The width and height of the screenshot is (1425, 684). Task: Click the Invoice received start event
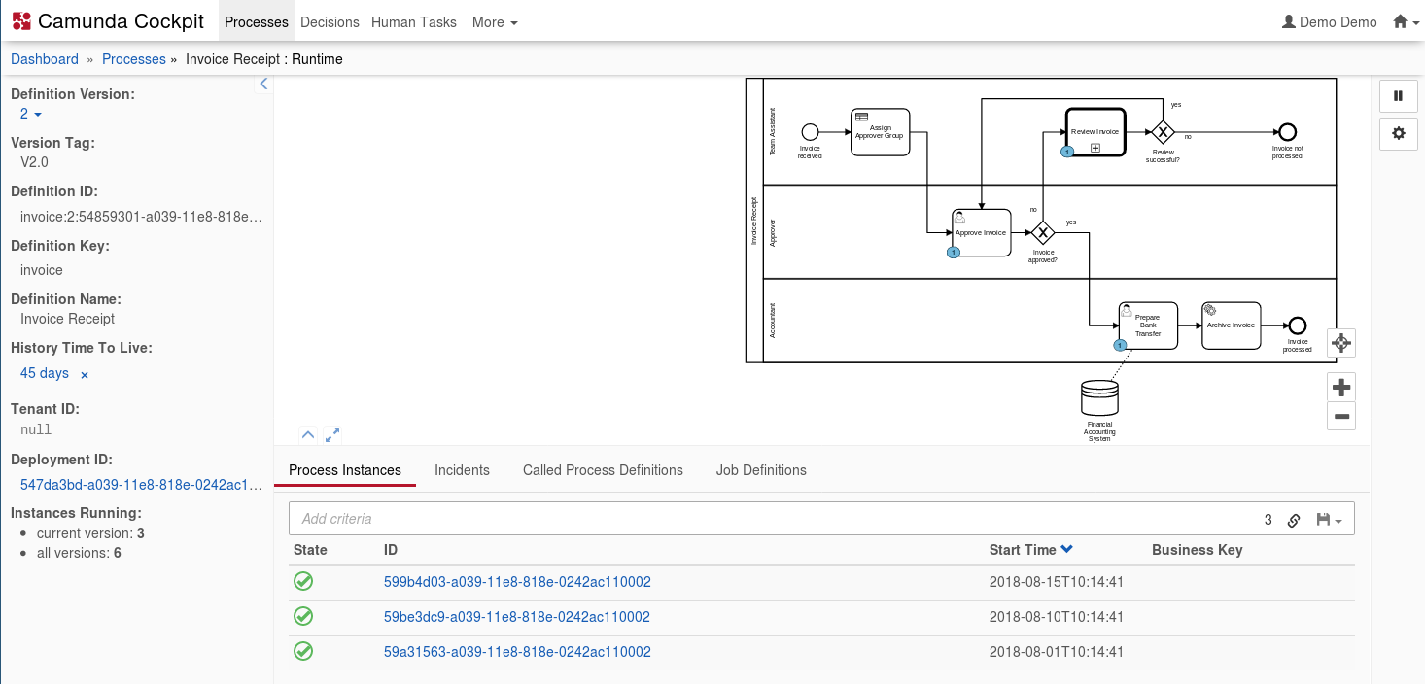click(x=810, y=131)
